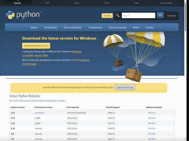Viewport: 189px width, 141px height.
Task: Focus the Search text field
Action: tap(139, 15)
